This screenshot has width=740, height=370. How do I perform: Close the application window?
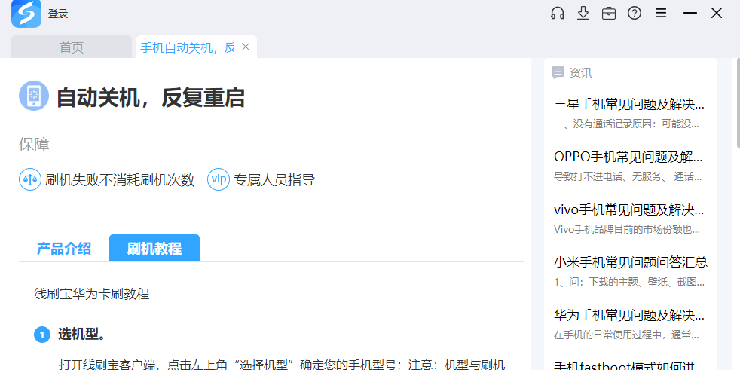(x=717, y=14)
